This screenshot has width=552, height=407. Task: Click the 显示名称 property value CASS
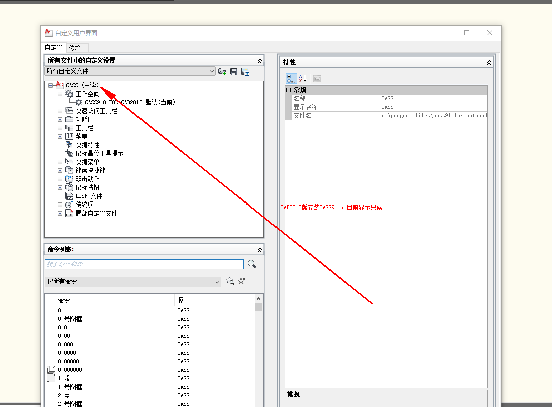(x=434, y=107)
